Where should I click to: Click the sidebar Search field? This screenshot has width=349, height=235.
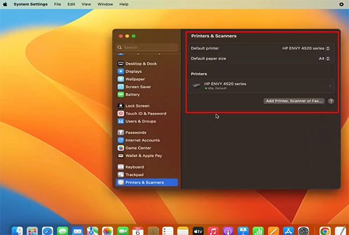point(147,48)
